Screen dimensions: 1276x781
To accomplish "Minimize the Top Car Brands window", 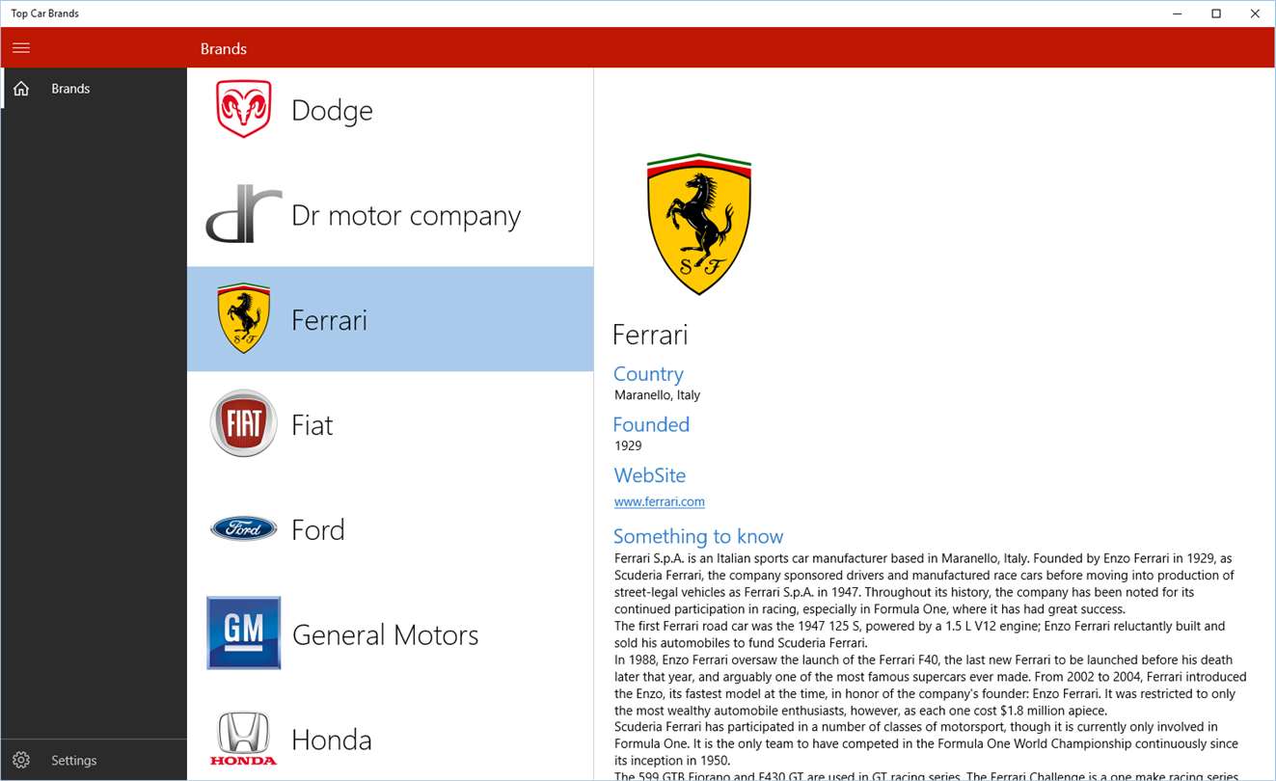I will (x=1179, y=13).
